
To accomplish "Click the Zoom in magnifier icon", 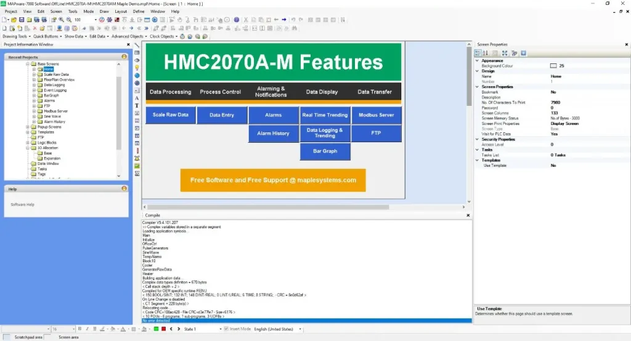I will tap(61, 20).
